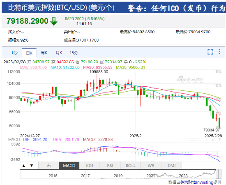Select 无 to hide indicators
The image size is (226, 185).
tap(48, 166)
